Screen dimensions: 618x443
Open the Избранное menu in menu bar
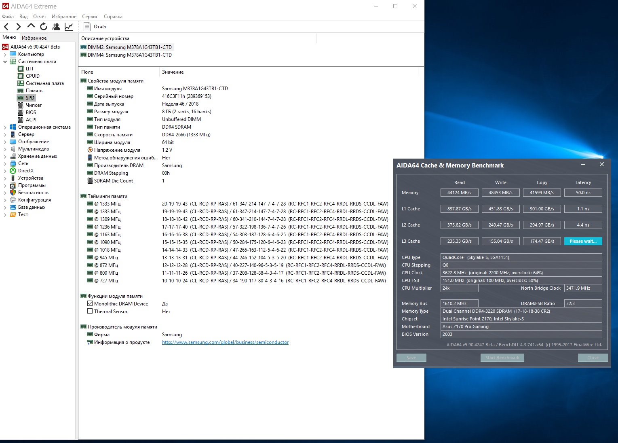click(x=64, y=17)
